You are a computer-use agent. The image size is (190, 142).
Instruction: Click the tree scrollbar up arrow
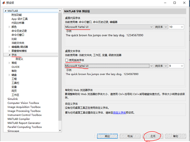click(60, 11)
